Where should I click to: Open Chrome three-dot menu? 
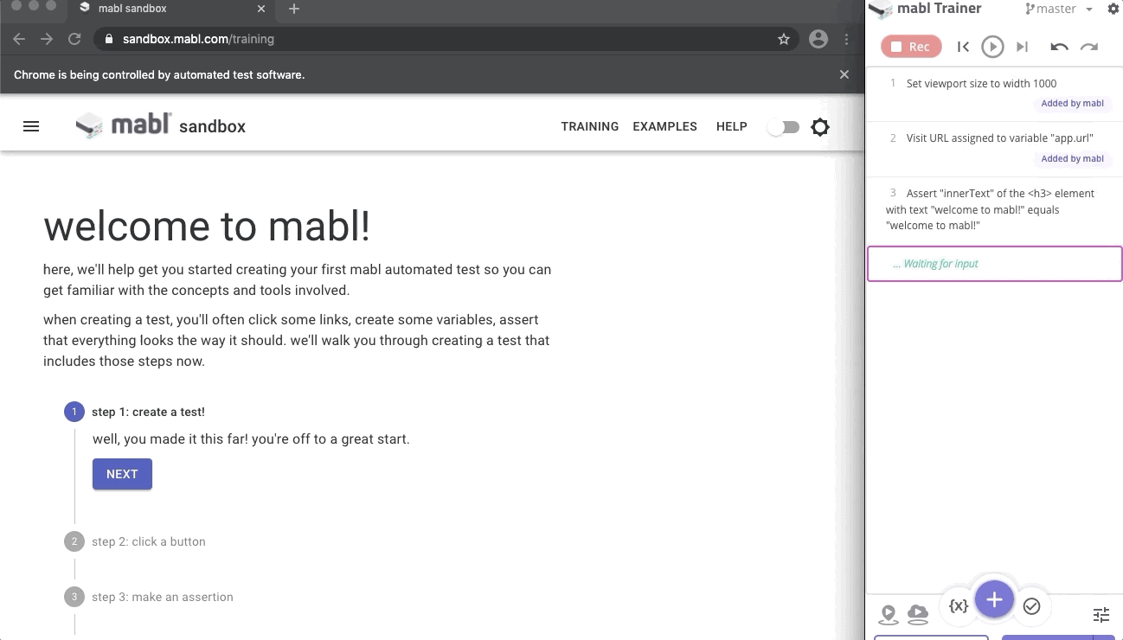(847, 39)
